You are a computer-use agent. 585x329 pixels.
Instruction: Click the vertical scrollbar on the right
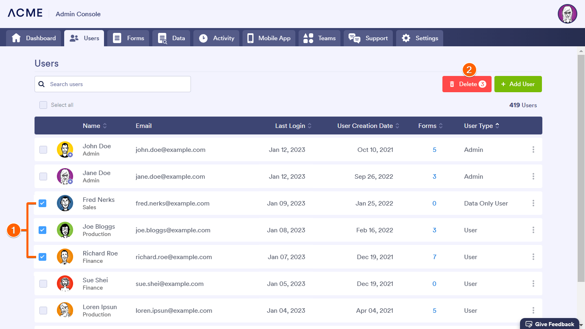(581, 162)
